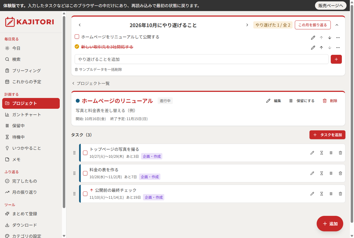Click この月を振り返る button
The image size is (354, 238).
(x=313, y=25)
